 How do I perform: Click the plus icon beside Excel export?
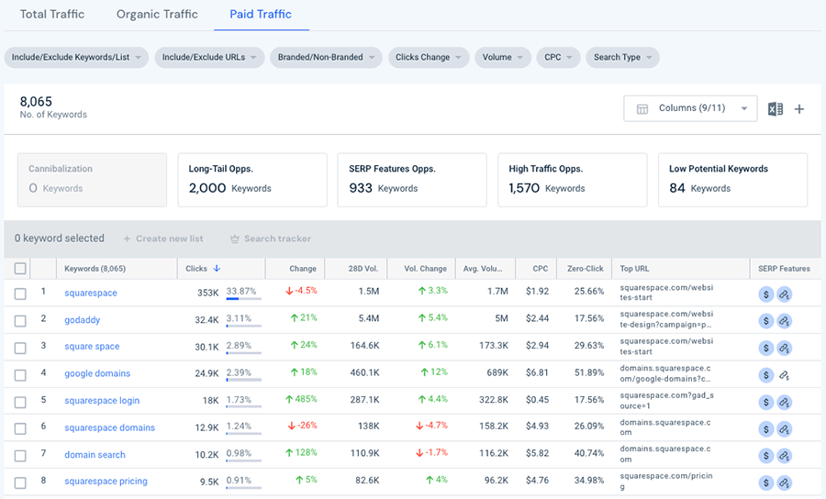coord(799,109)
